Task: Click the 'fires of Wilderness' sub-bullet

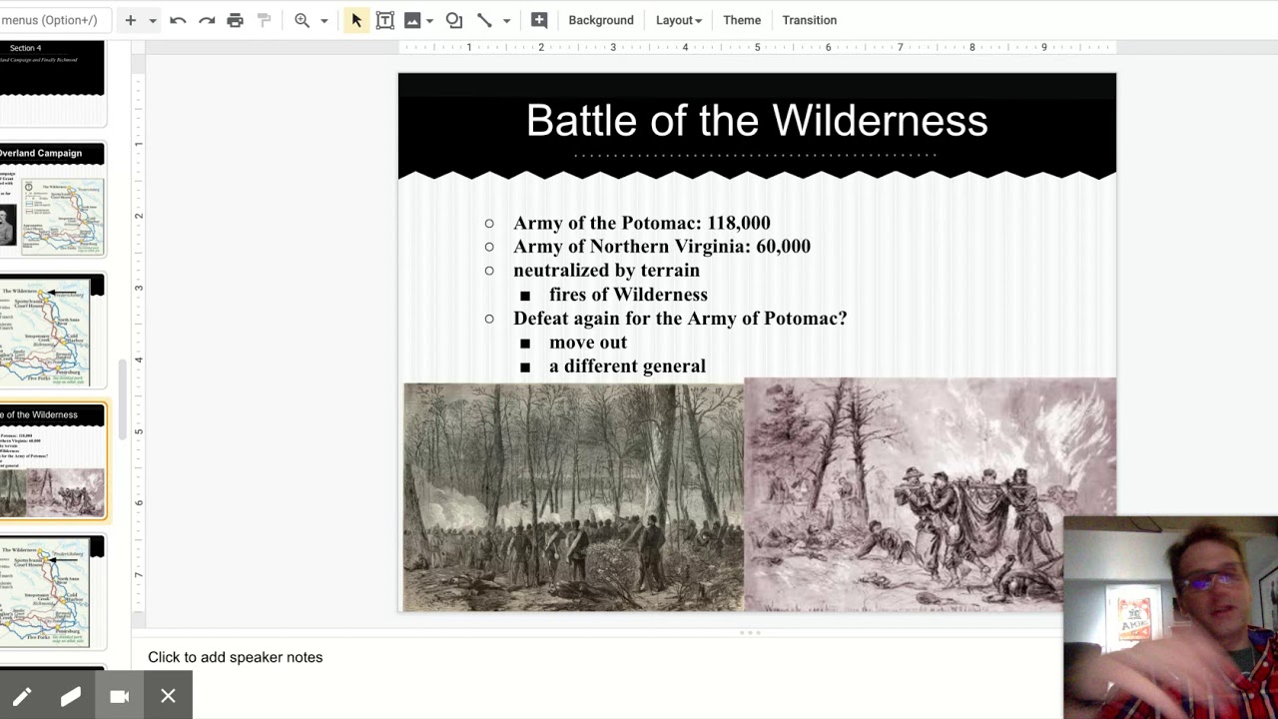Action: tap(628, 295)
